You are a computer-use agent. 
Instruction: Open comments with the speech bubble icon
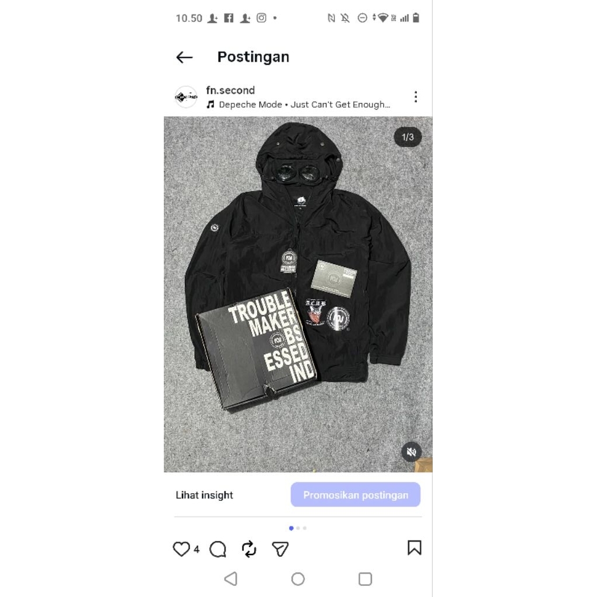pyautogui.click(x=218, y=549)
